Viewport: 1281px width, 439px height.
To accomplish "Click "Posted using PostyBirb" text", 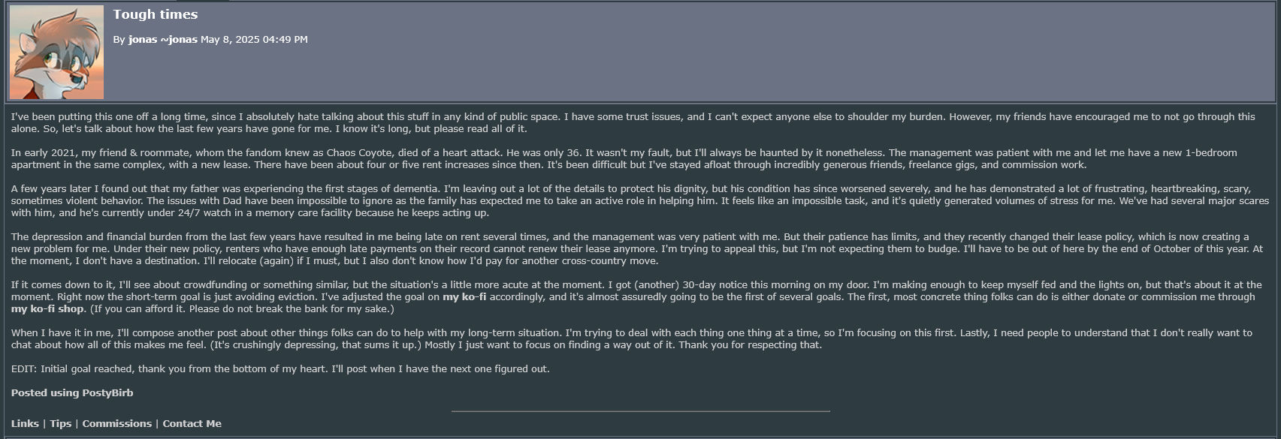I will (72, 393).
